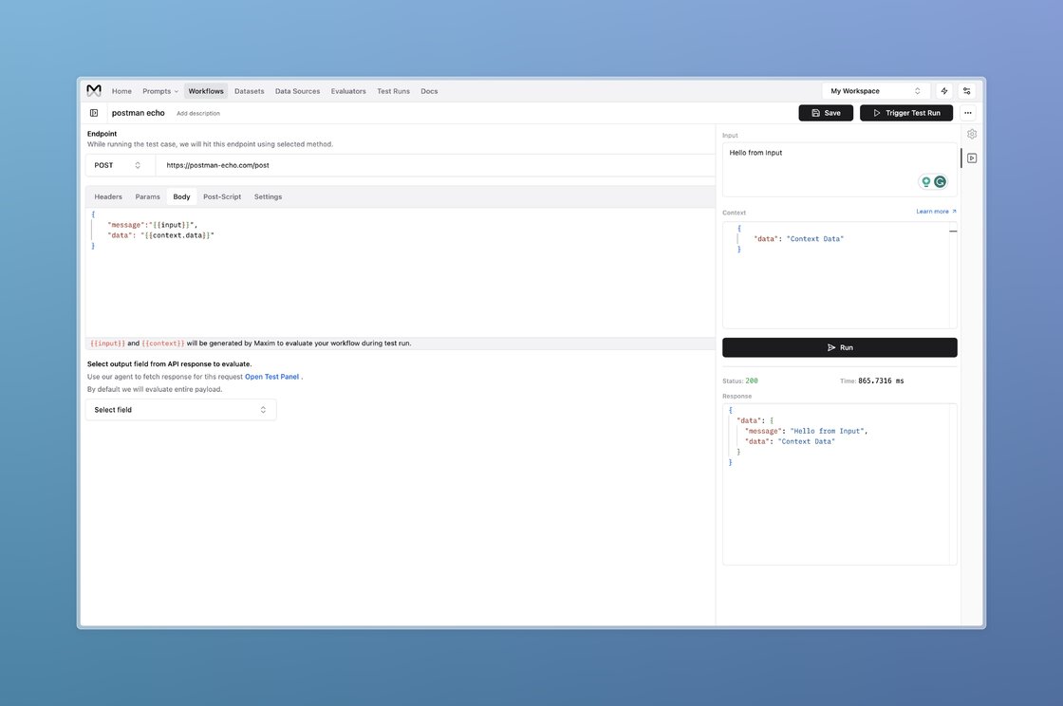Open the Prompts dropdown menu
The width and height of the screenshot is (1063, 706).
[x=160, y=91]
